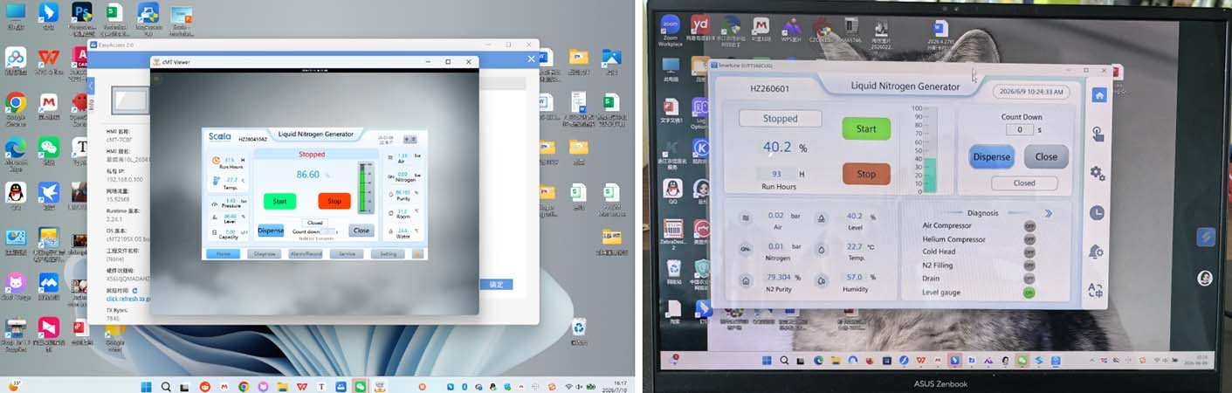Switch to Home tab in cMT Viewer

(x=223, y=254)
